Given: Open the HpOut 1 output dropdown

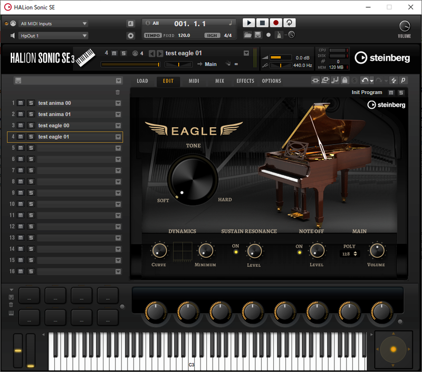Looking at the screenshot, I should 53,36.
